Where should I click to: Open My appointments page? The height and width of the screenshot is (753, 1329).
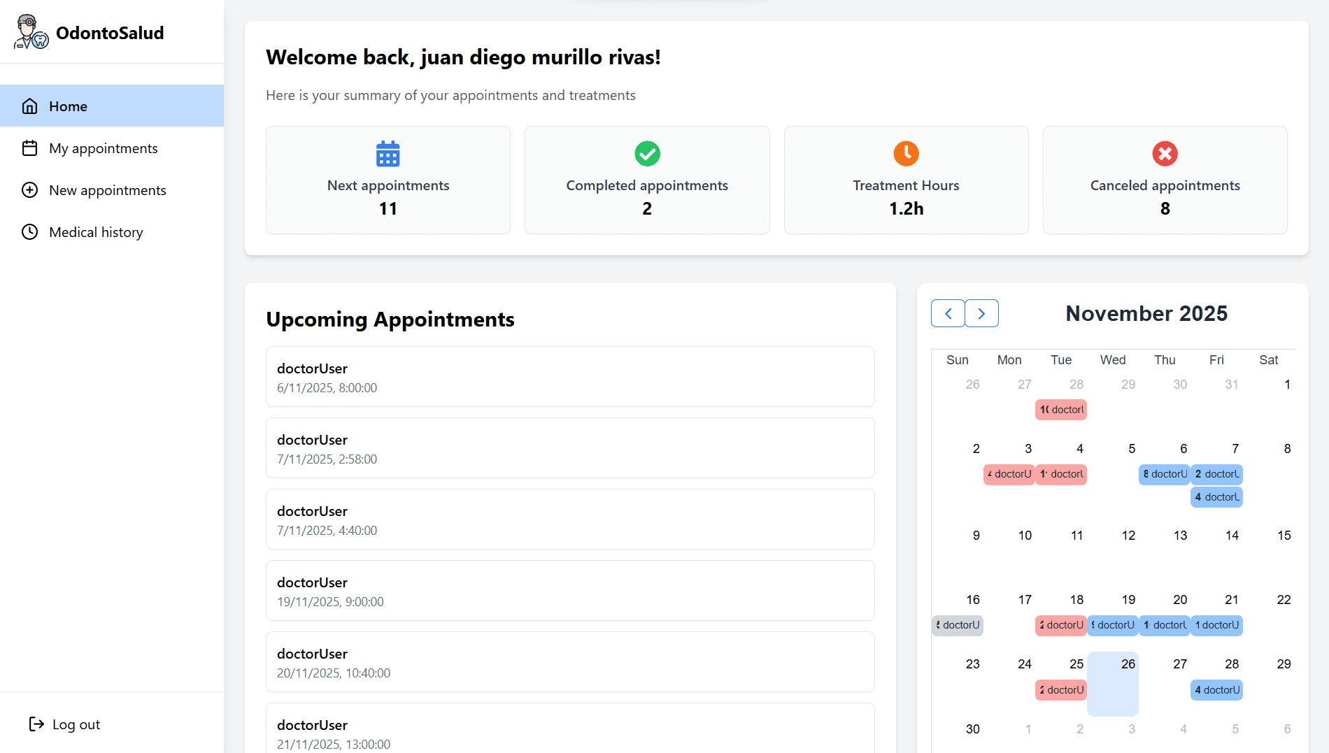click(x=104, y=148)
